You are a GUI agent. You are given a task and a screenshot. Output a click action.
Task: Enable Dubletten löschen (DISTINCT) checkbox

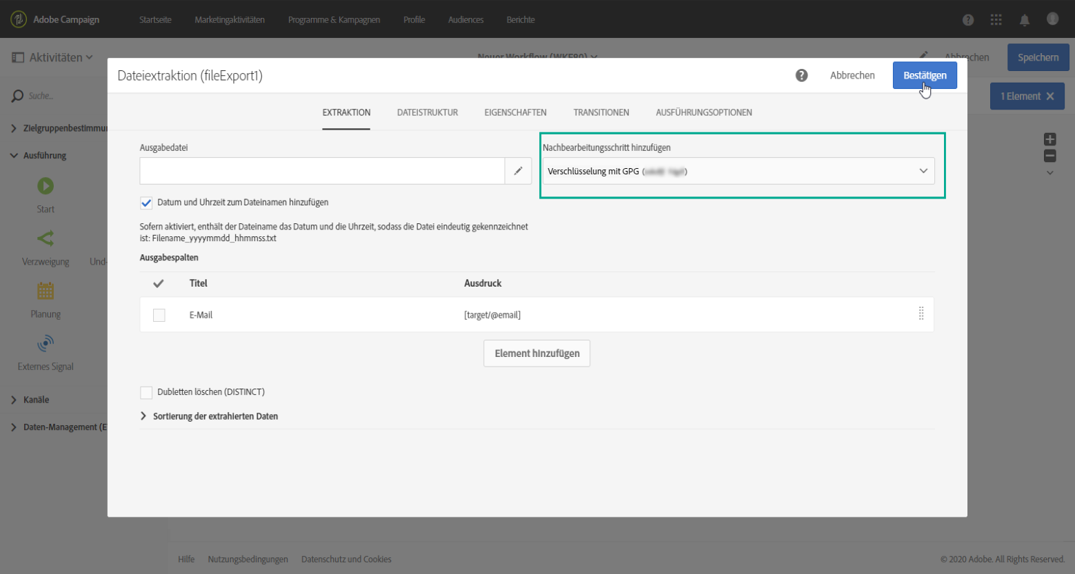(x=146, y=393)
